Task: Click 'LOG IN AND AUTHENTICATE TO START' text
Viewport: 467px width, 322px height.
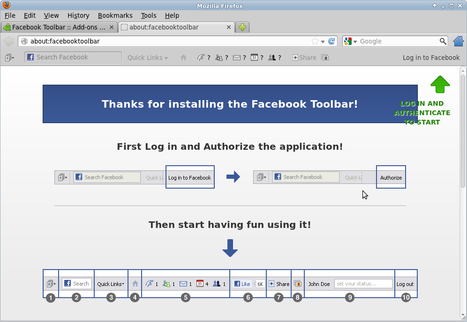Action: pos(422,113)
